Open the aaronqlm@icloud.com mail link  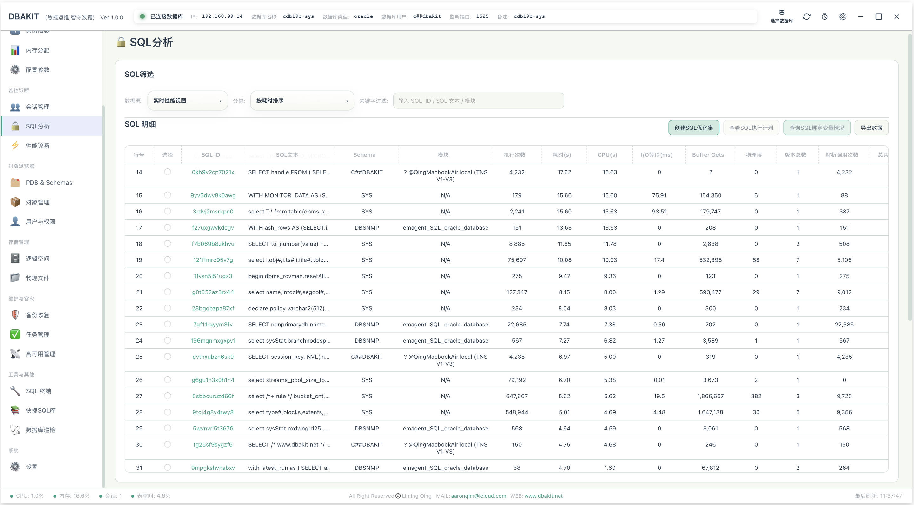[478, 496]
